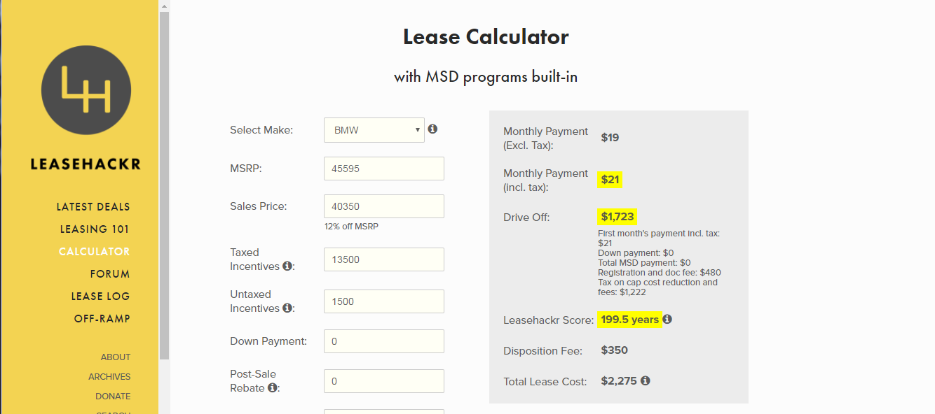Click the Donate link
935x414 pixels.
pos(113,397)
